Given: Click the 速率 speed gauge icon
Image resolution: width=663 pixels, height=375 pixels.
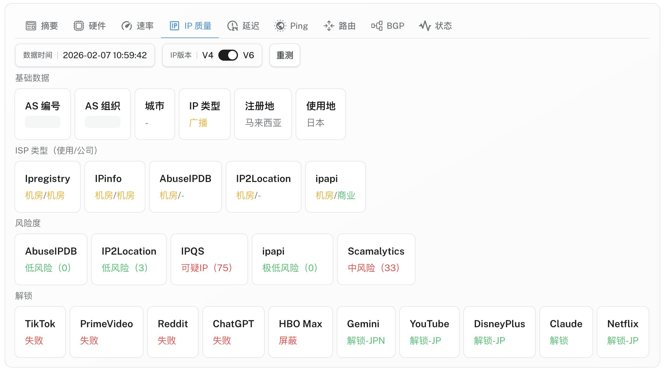Looking at the screenshot, I should 126,26.
